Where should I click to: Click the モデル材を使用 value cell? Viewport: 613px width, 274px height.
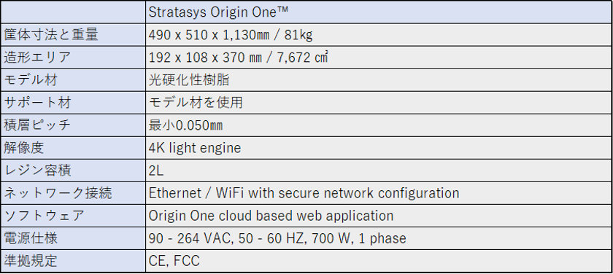[379, 103]
